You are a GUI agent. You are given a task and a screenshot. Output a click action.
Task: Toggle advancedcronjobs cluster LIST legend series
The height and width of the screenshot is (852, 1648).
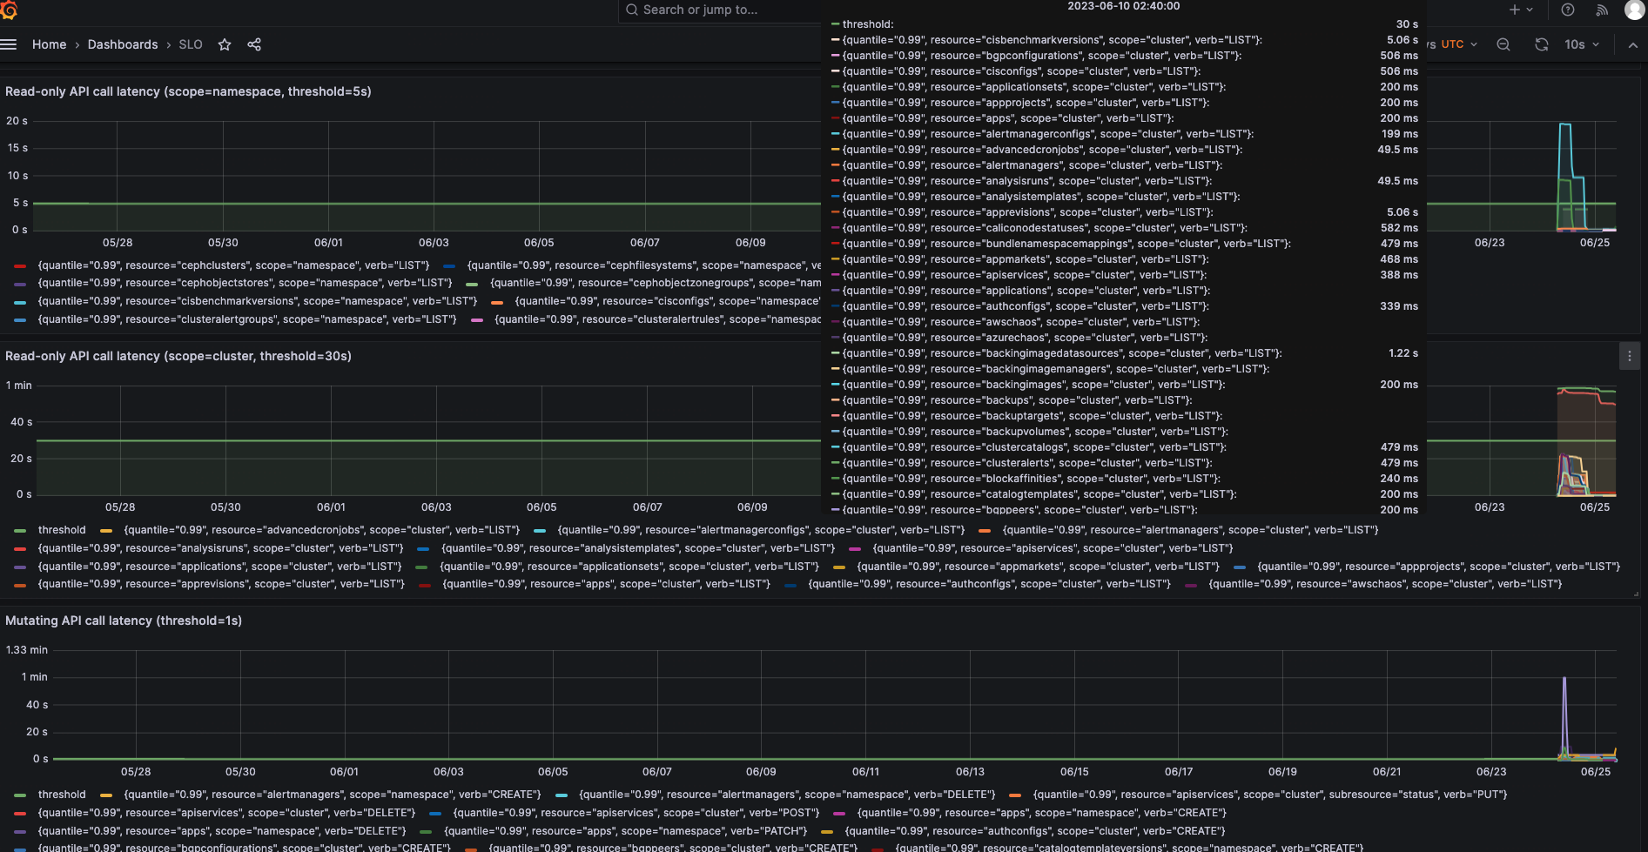coord(322,530)
